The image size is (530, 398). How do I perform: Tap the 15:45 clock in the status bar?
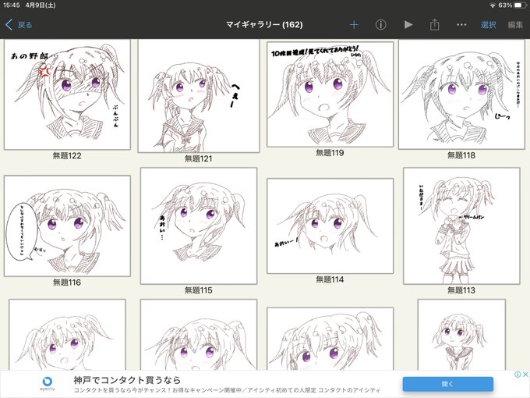(x=11, y=5)
